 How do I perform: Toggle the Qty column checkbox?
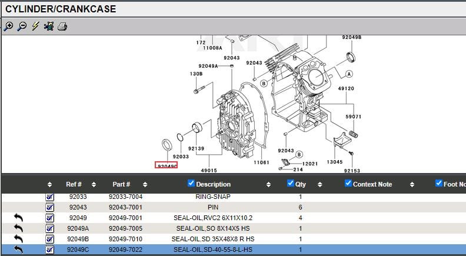click(x=291, y=184)
